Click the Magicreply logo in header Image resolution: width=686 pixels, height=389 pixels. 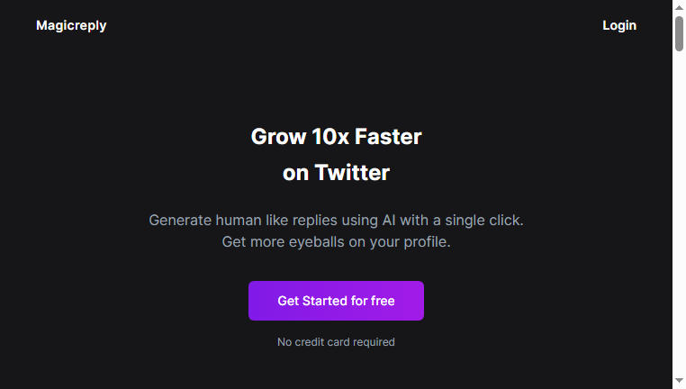click(71, 25)
